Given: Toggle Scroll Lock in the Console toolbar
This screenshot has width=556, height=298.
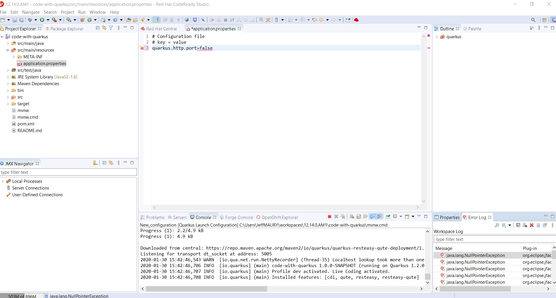Looking at the screenshot, I should tap(359, 216).
